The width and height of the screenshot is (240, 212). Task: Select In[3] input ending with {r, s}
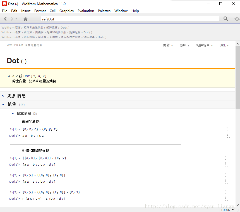(51, 192)
